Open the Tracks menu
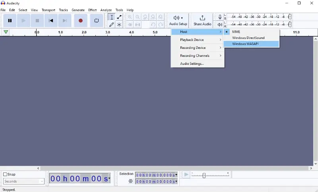 (63, 10)
